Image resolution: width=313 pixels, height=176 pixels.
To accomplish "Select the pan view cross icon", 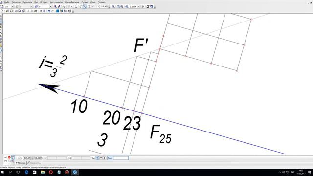I will point(143,6).
